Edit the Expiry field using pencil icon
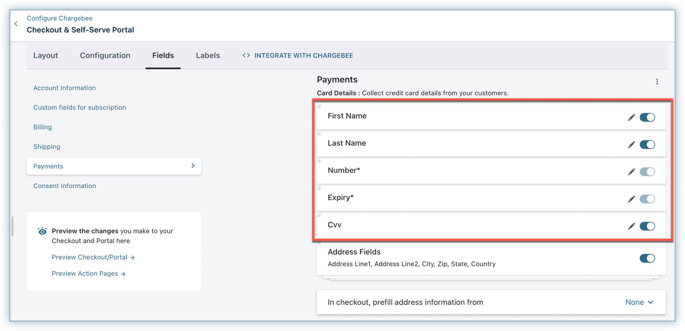The image size is (685, 331). pos(631,199)
